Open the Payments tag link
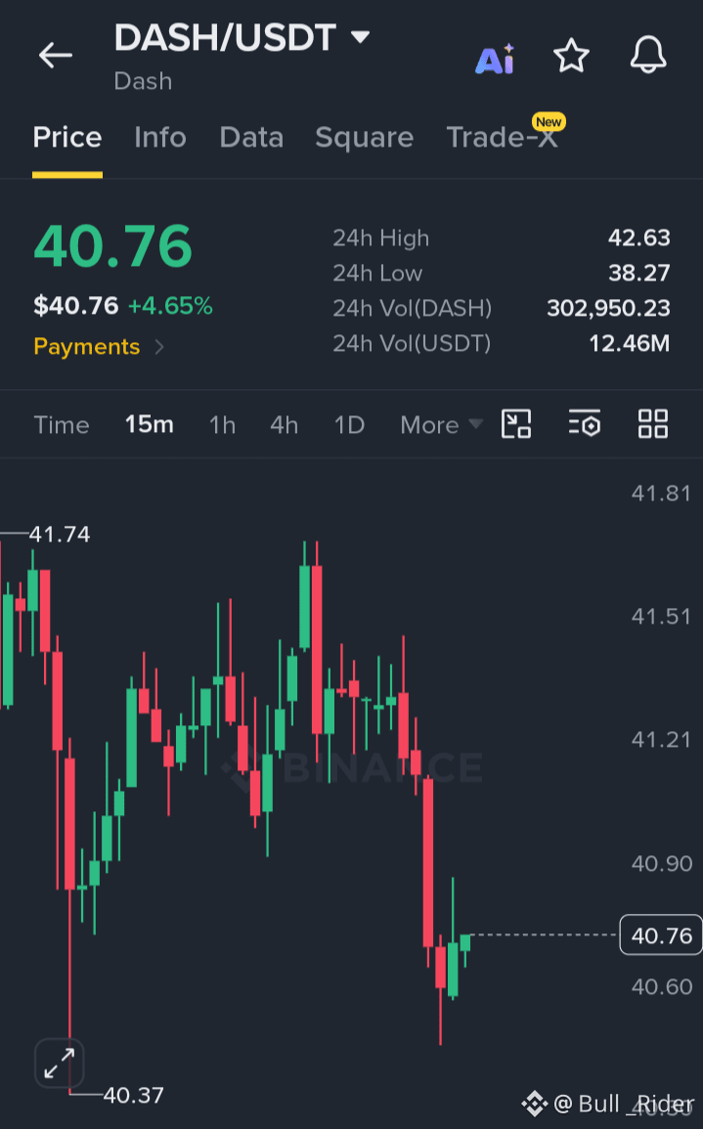The image size is (703, 1129). (x=86, y=347)
